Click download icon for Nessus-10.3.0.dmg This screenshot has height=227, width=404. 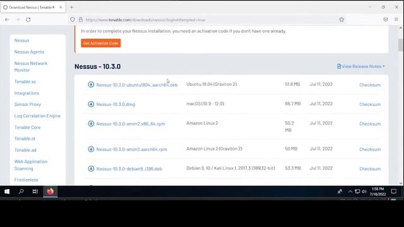91,104
